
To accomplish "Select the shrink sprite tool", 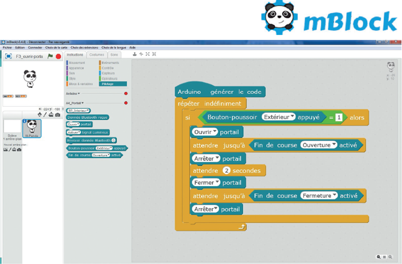I will coord(154,54).
